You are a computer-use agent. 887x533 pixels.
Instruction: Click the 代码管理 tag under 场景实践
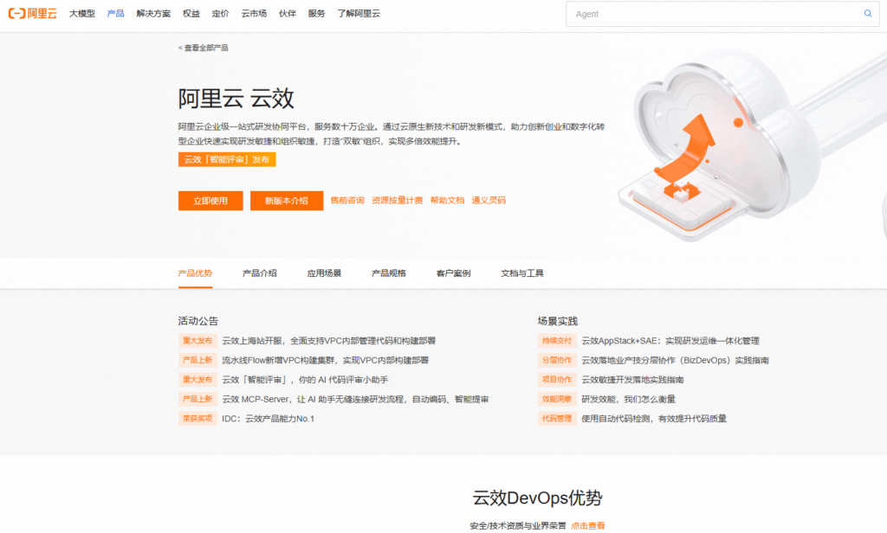click(556, 418)
